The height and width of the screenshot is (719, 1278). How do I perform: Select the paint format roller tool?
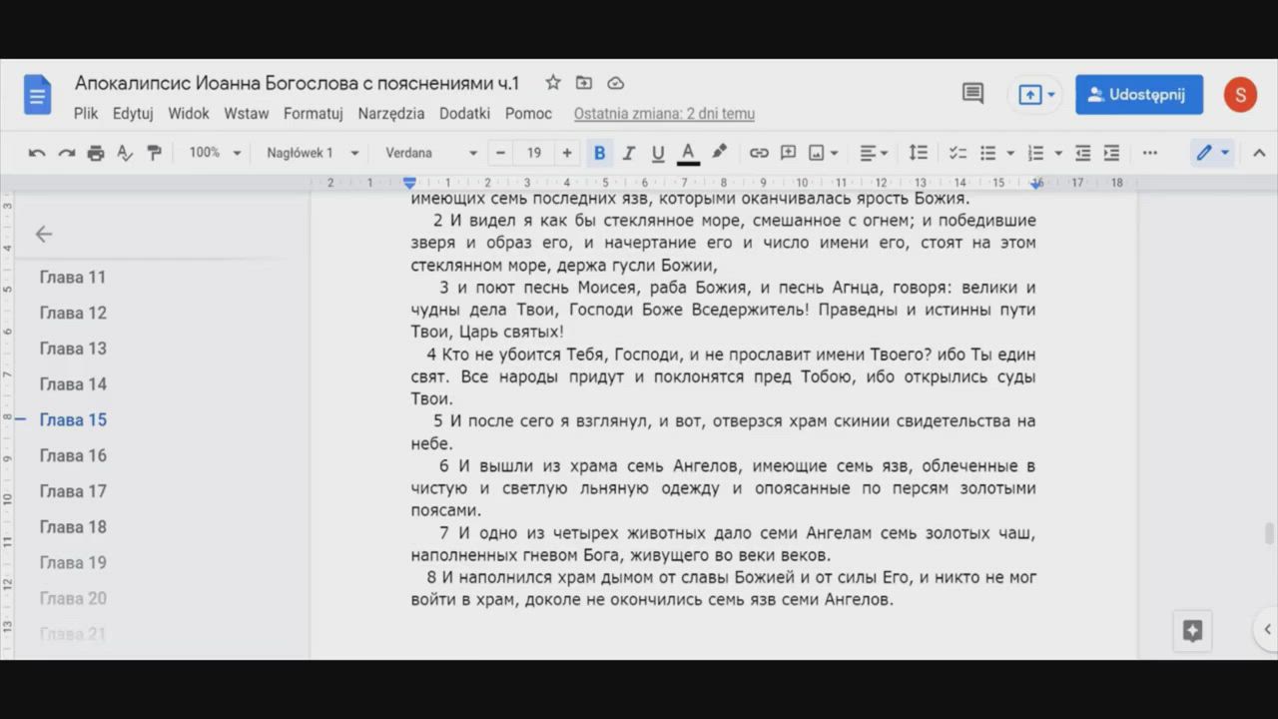[154, 153]
